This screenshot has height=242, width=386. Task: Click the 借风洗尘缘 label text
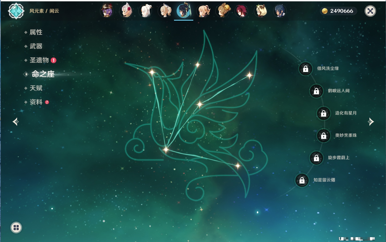tap(328, 68)
